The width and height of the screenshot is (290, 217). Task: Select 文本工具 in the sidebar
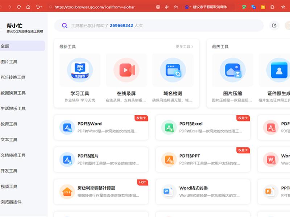(x=9, y=140)
